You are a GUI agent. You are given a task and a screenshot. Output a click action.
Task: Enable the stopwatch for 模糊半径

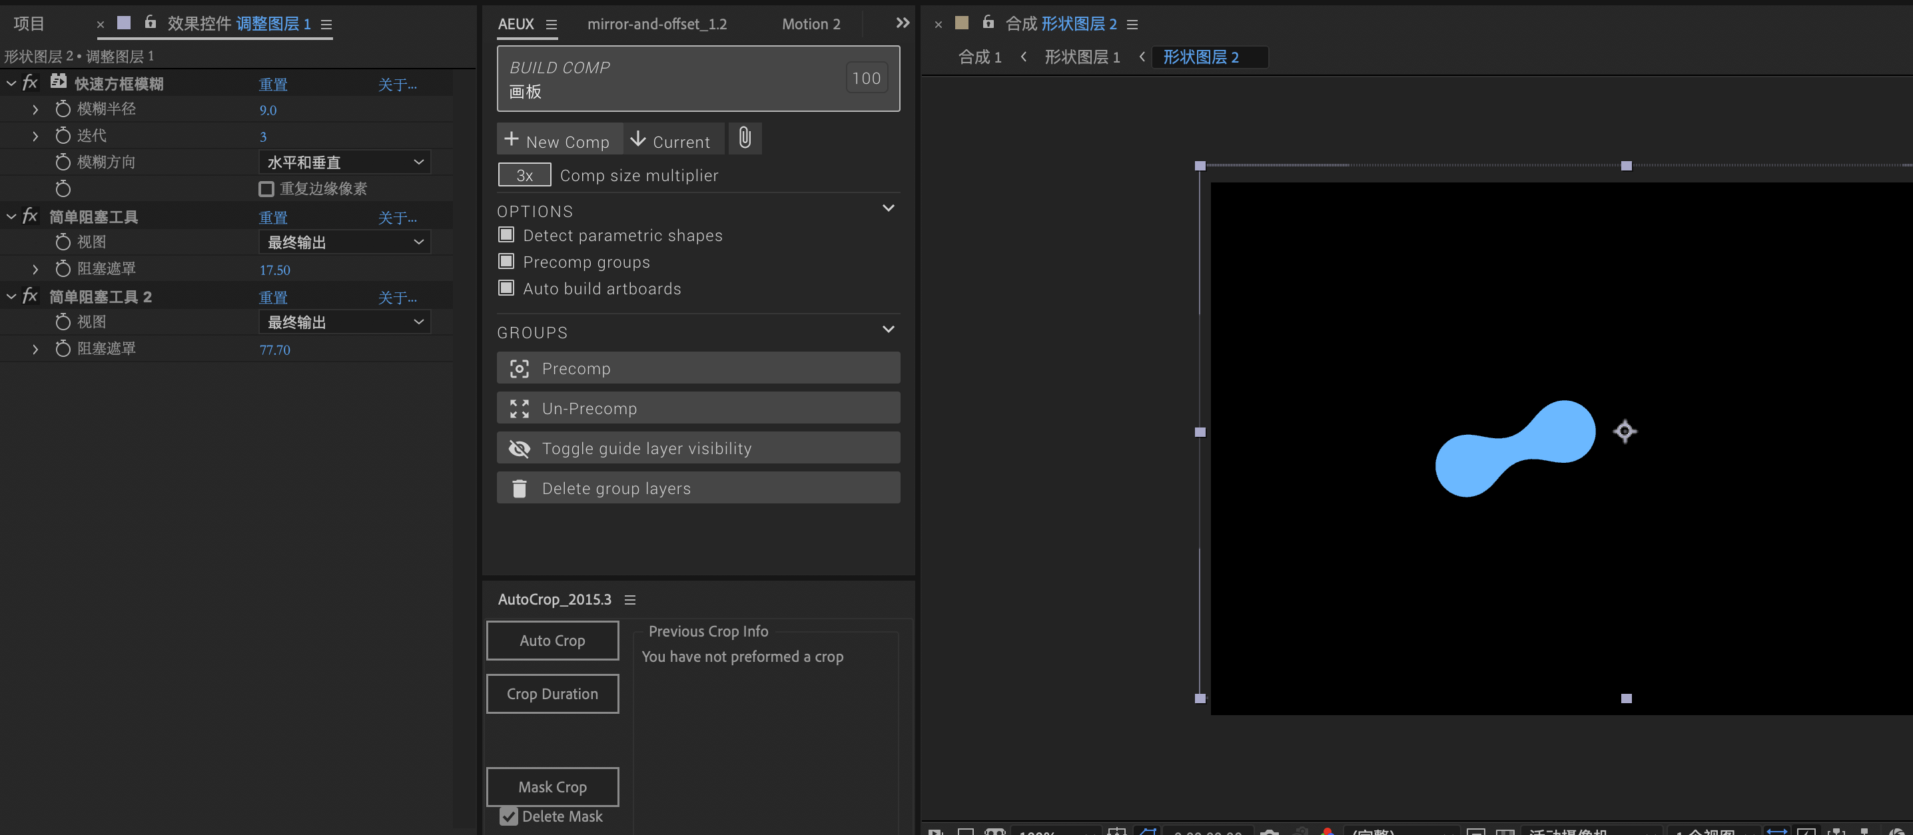pos(63,109)
